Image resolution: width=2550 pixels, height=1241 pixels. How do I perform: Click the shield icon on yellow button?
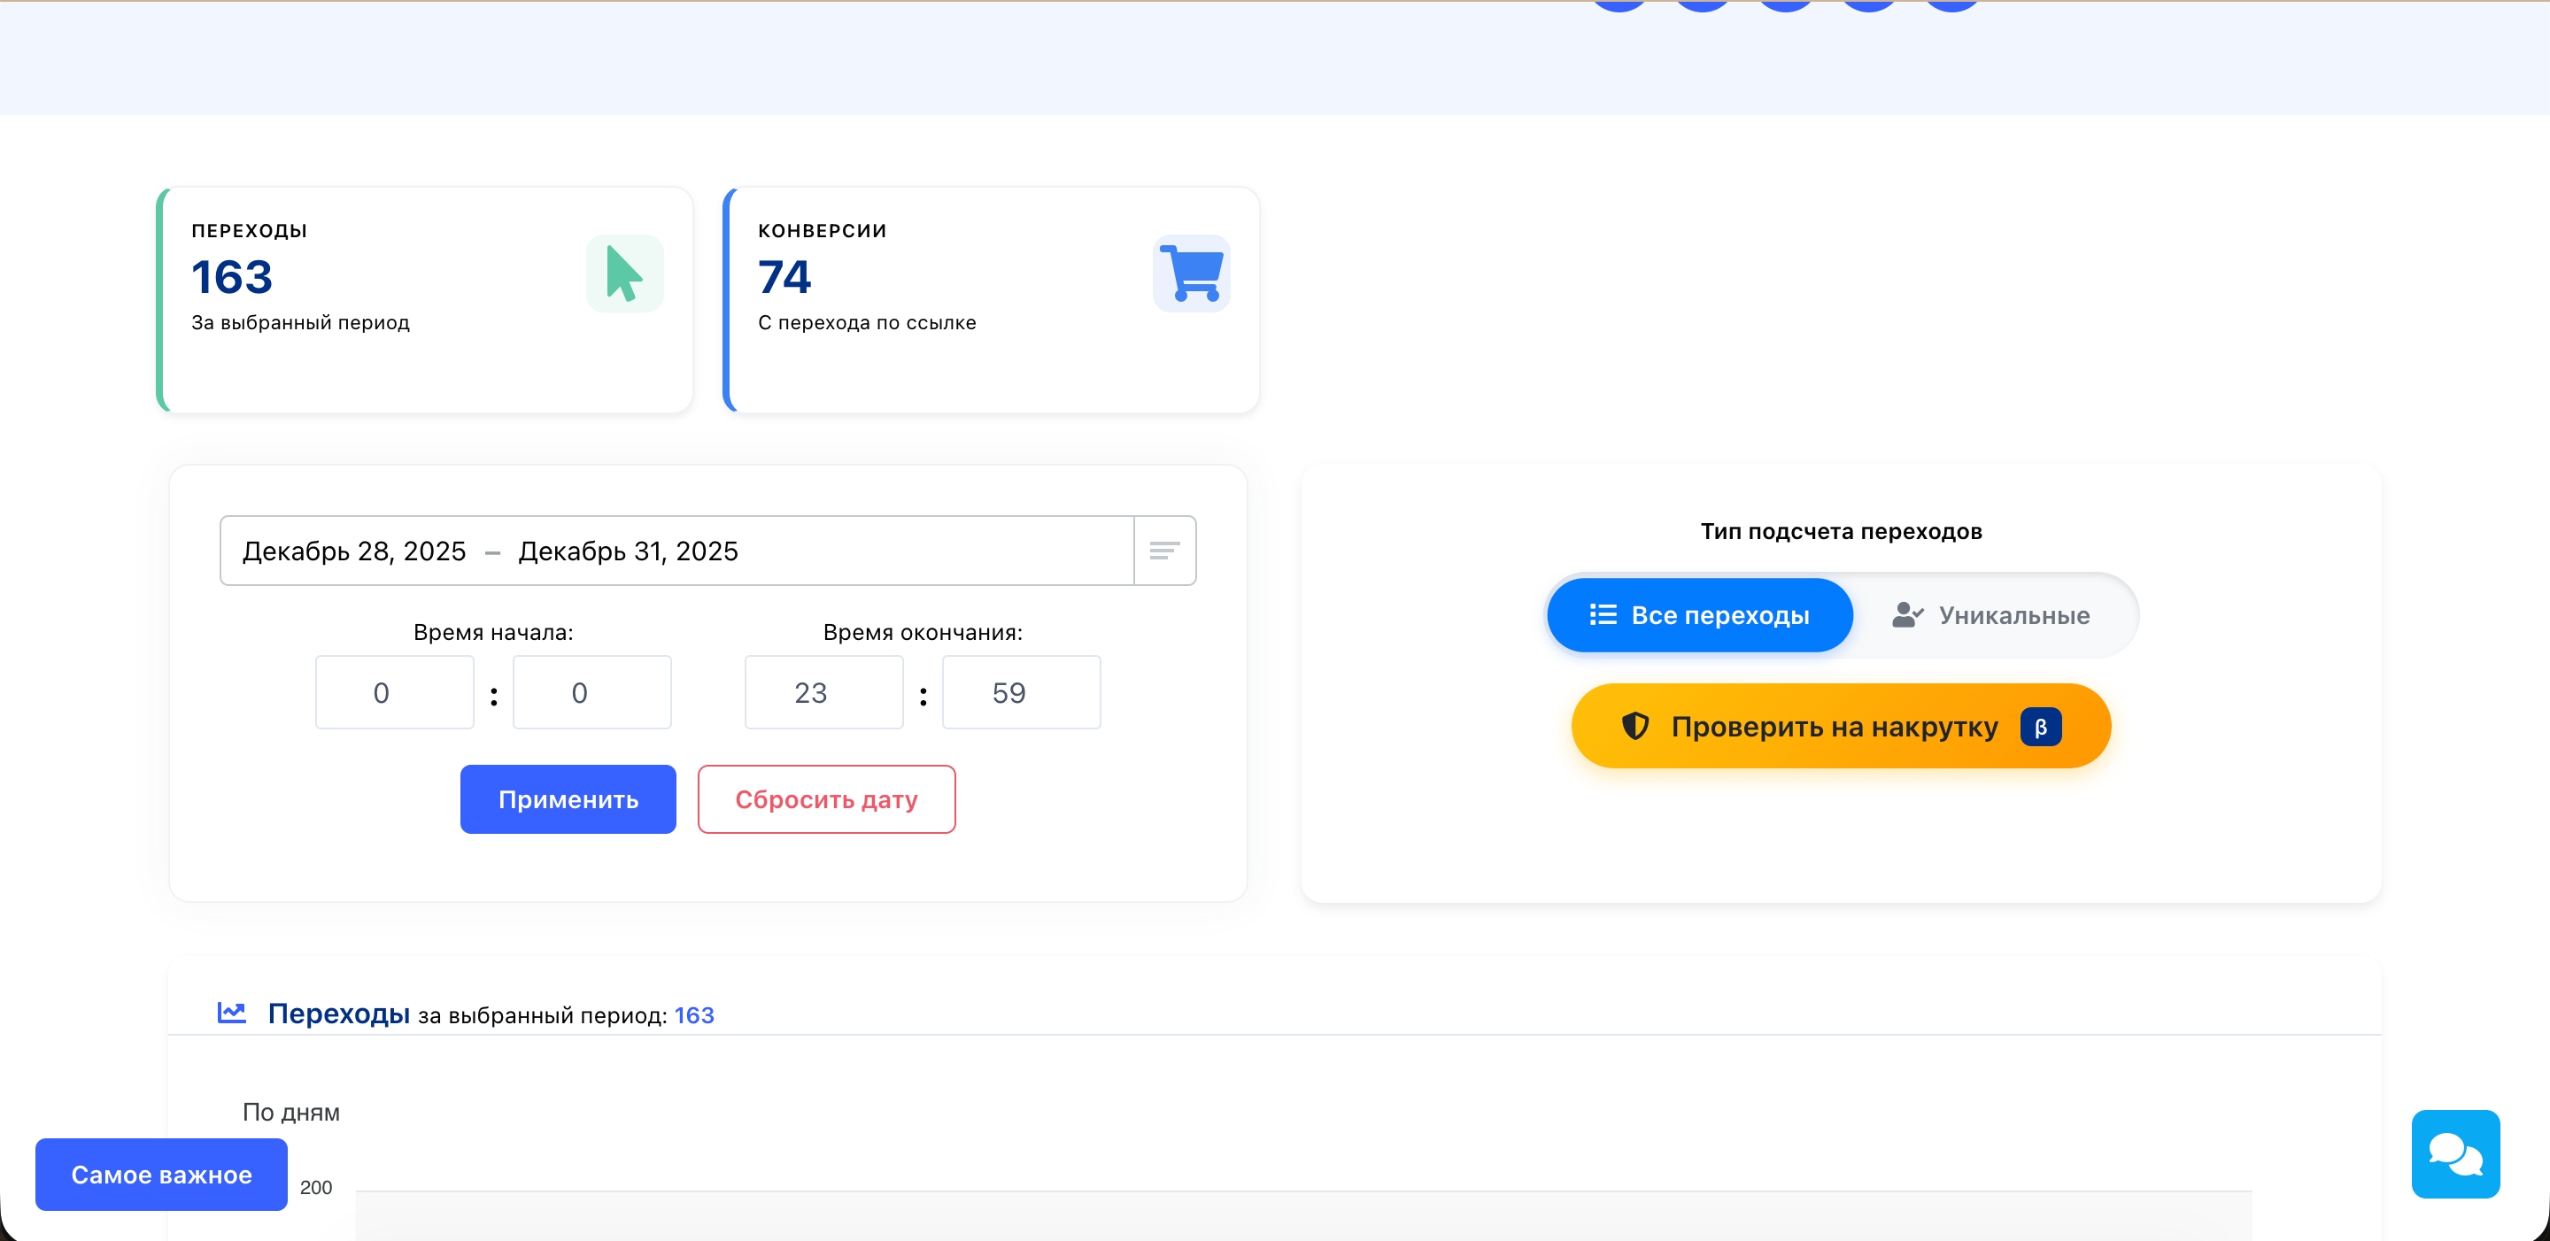[1635, 727]
